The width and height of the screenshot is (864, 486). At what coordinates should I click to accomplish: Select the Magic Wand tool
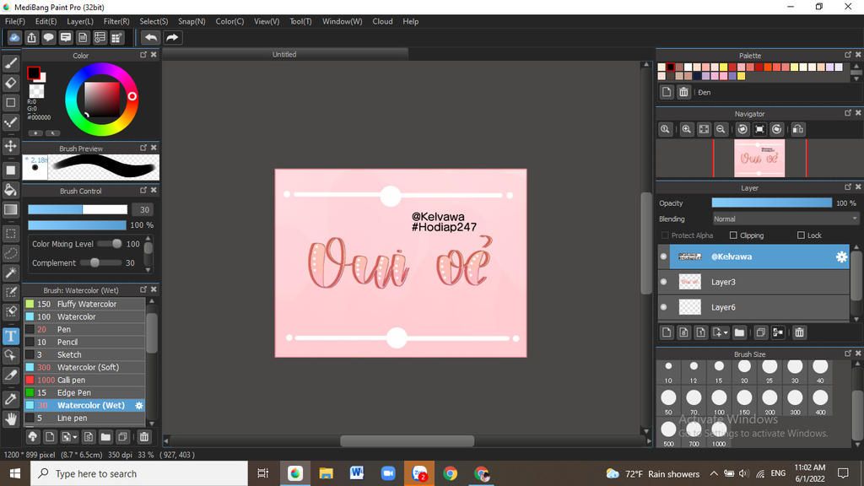coord(10,273)
